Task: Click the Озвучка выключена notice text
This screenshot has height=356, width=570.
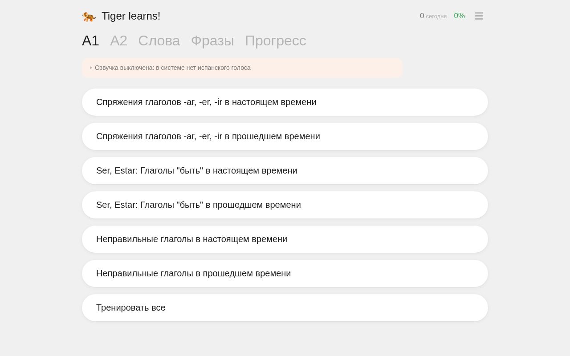Action: tap(173, 68)
